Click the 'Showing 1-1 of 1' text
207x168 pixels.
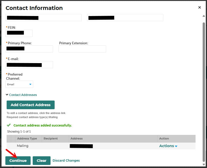19,132
